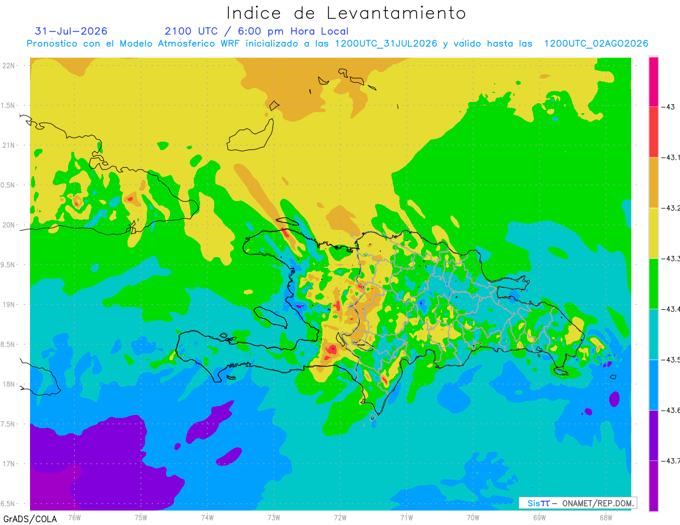
Task: Click the blue legend swatch between -43.5 and -43.6
Action: click(653, 385)
